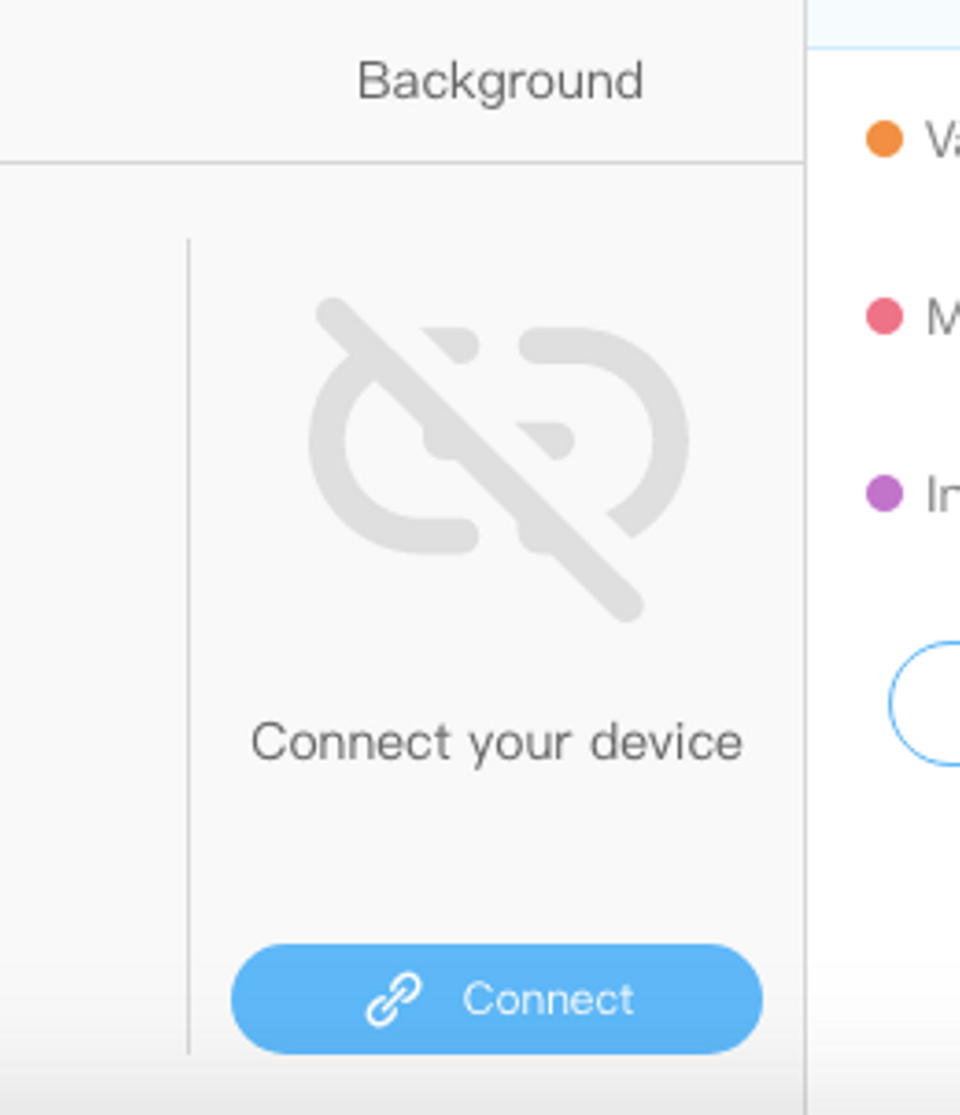The height and width of the screenshot is (1115, 960).
Task: Click the chain-link icon on Connect button
Action: pyautogui.click(x=394, y=1000)
